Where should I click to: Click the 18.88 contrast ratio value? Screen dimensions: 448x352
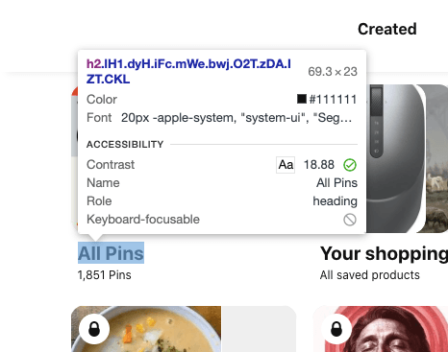click(319, 165)
